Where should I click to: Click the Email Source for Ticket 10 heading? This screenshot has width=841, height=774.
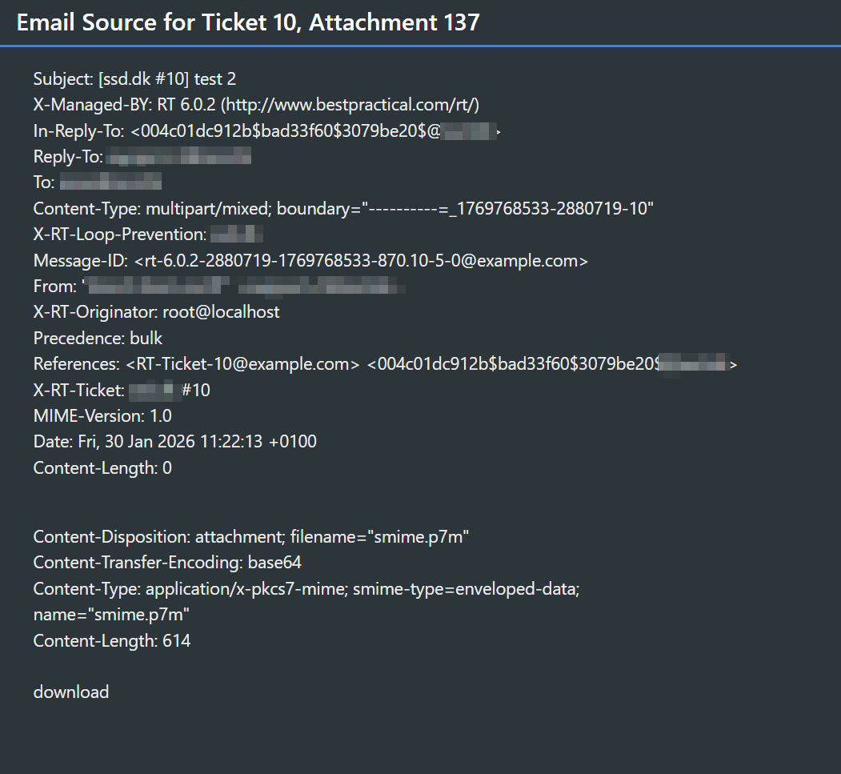click(248, 22)
